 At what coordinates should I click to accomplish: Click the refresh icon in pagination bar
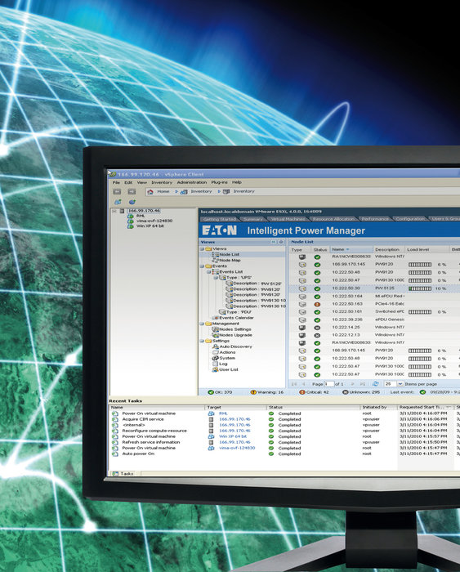click(x=375, y=384)
